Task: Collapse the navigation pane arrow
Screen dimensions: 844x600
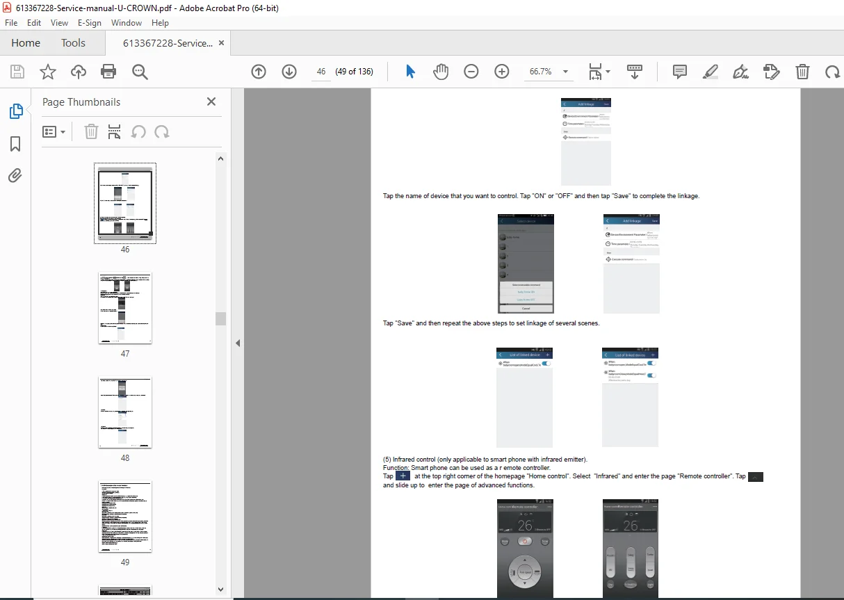Action: 238,343
